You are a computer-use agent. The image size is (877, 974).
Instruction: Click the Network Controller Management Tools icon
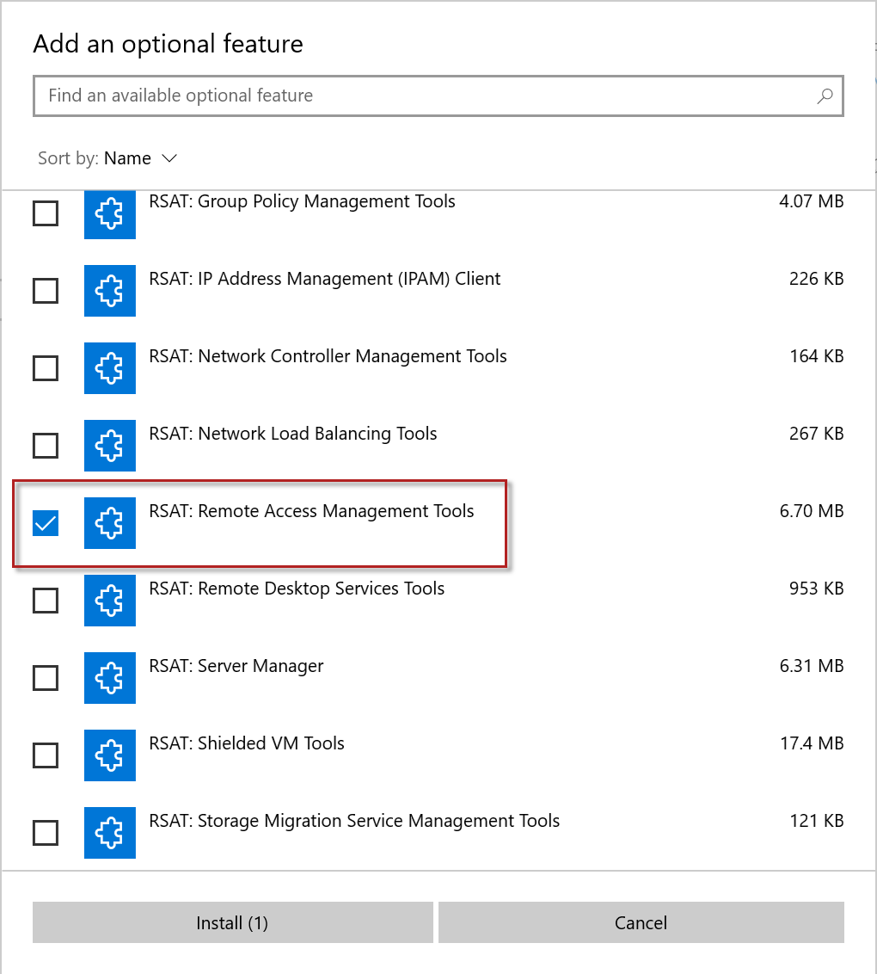pos(109,368)
